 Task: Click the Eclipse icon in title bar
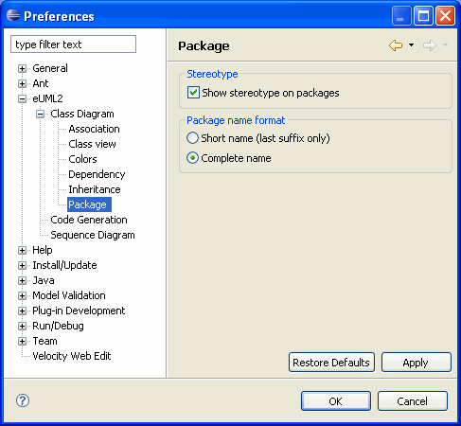(x=13, y=15)
